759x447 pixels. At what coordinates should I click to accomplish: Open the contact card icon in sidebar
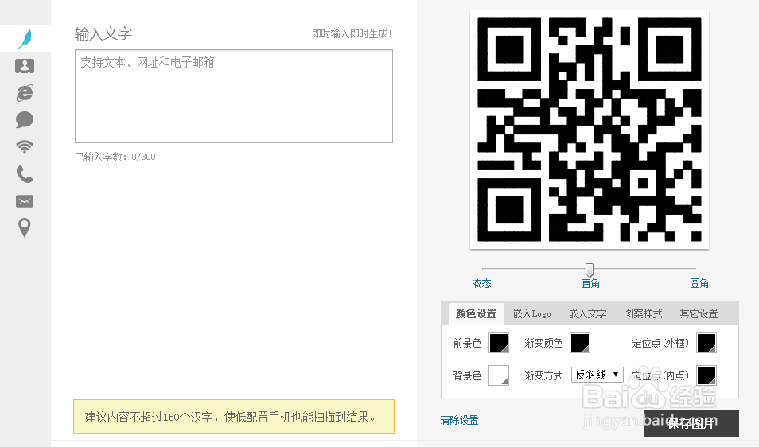[x=25, y=66]
